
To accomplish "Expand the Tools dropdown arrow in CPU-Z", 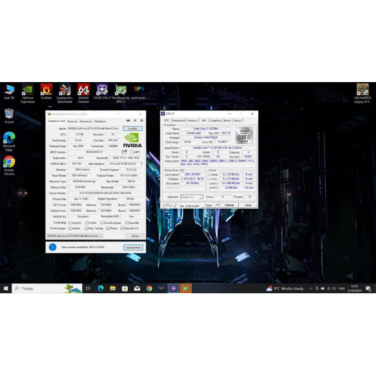I will 217,205.
